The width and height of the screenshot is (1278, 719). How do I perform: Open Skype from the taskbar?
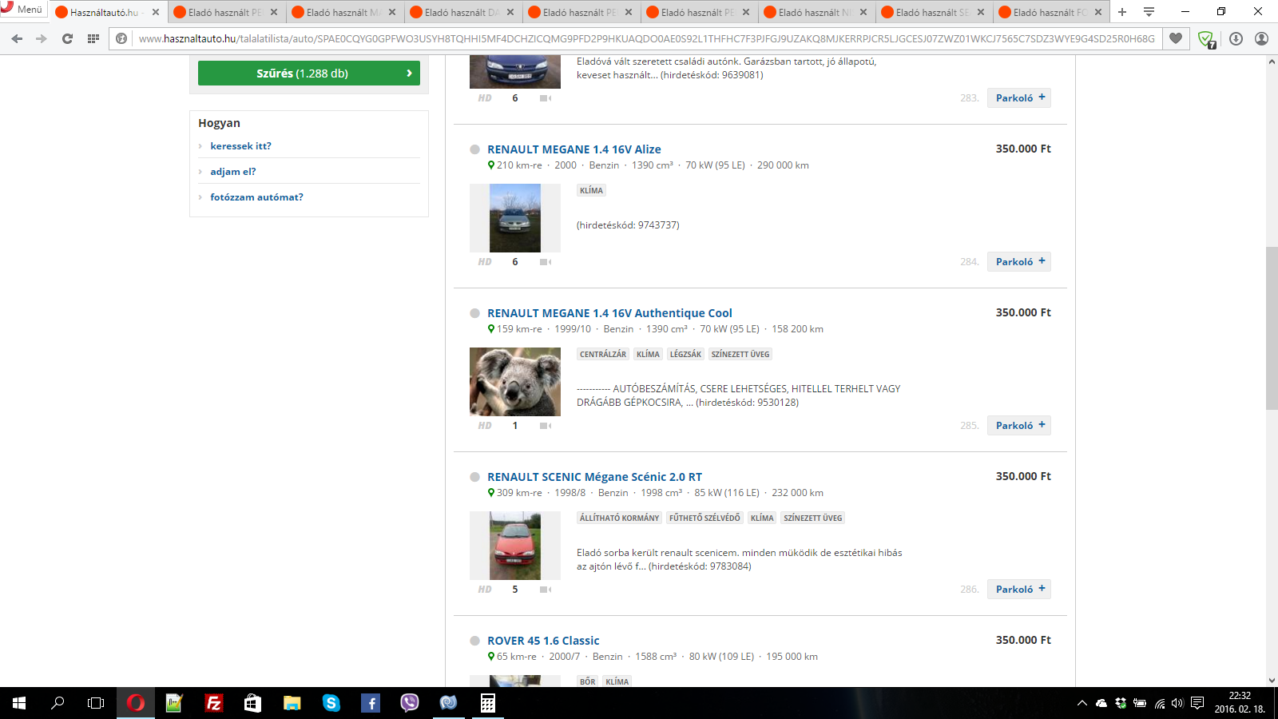coord(331,703)
